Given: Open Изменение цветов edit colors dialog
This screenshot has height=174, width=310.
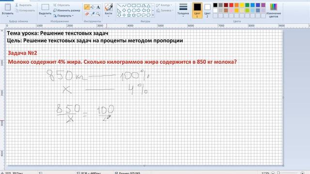Looking at the screenshot, I should [274, 11].
